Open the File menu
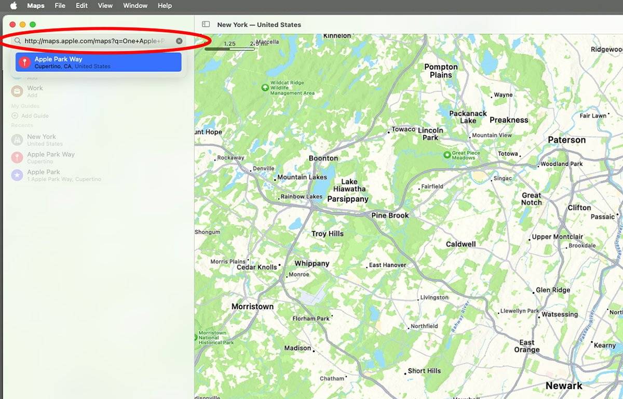 click(60, 6)
